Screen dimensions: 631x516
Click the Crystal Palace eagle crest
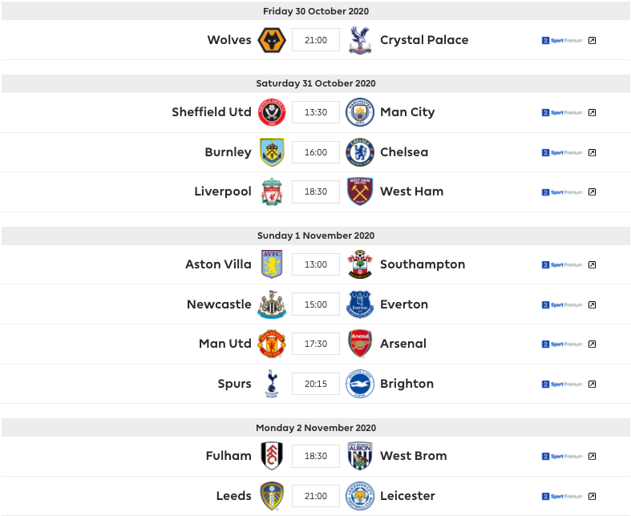coord(360,40)
